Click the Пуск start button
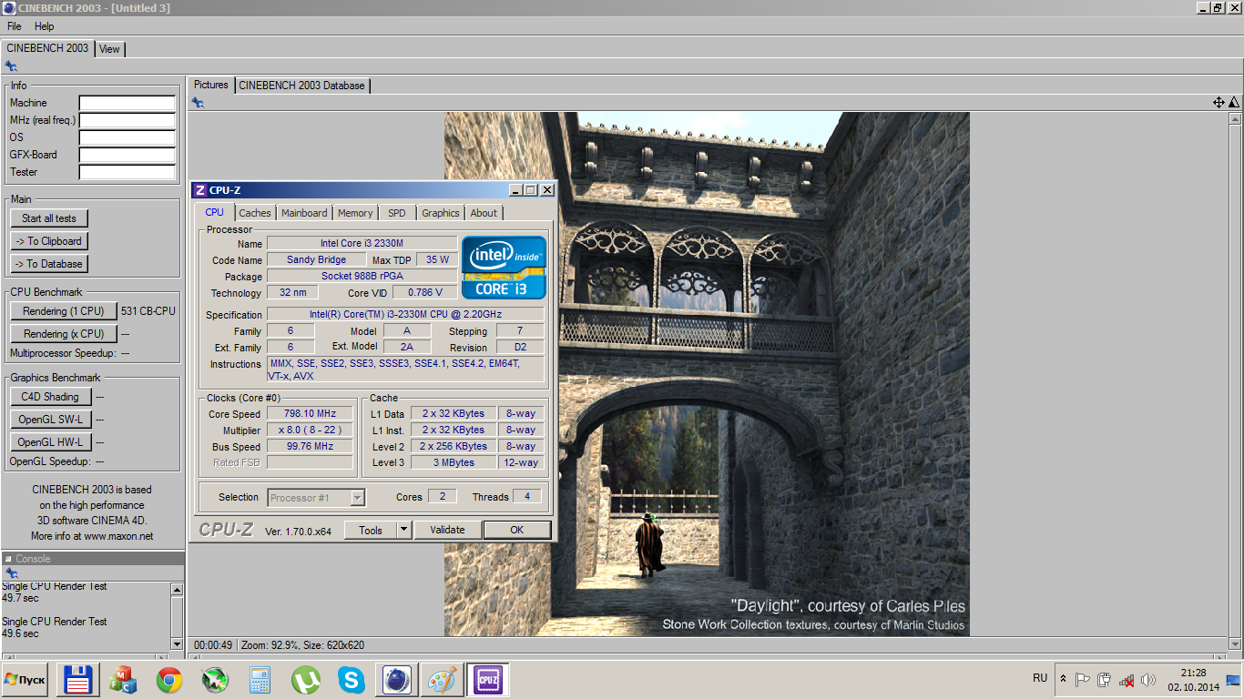Viewport: 1244px width, 699px height. pyautogui.click(x=25, y=680)
